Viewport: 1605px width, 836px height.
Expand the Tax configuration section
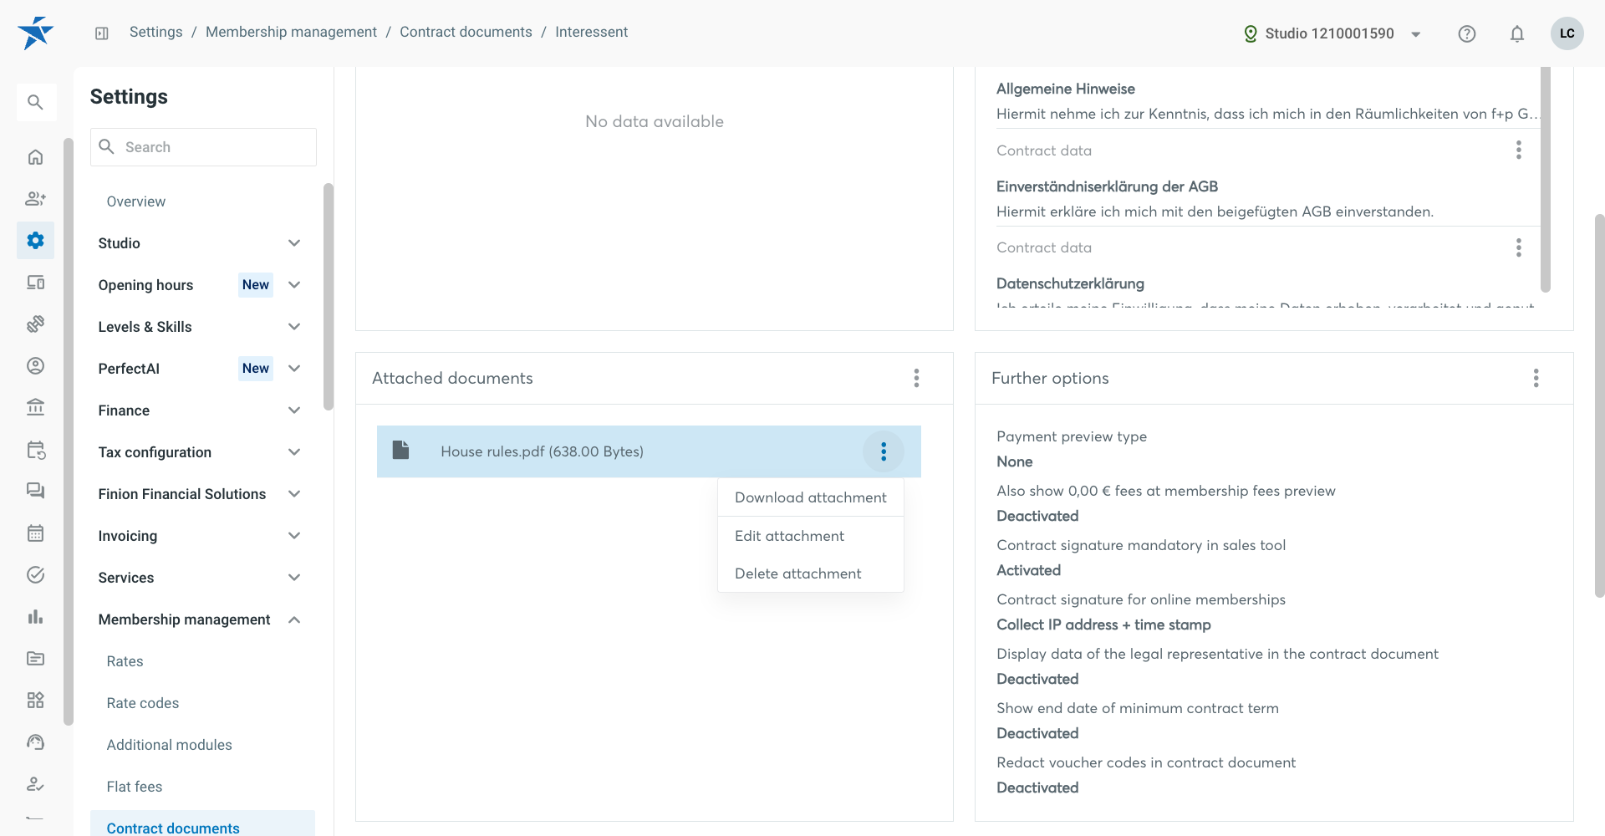pos(199,452)
